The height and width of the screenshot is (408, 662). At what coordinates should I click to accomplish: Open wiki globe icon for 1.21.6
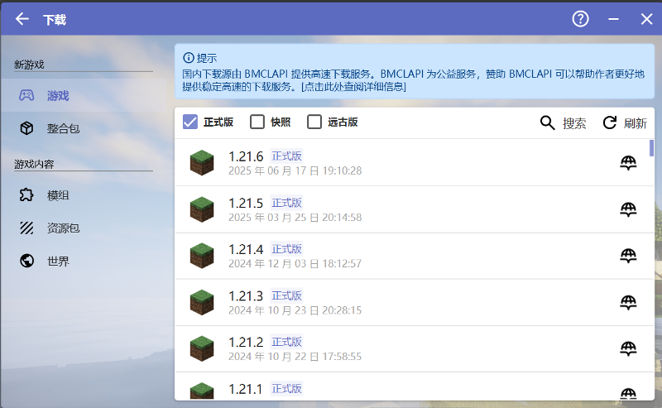[628, 162]
